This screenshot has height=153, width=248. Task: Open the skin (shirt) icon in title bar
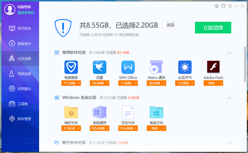pyautogui.click(x=223, y=6)
